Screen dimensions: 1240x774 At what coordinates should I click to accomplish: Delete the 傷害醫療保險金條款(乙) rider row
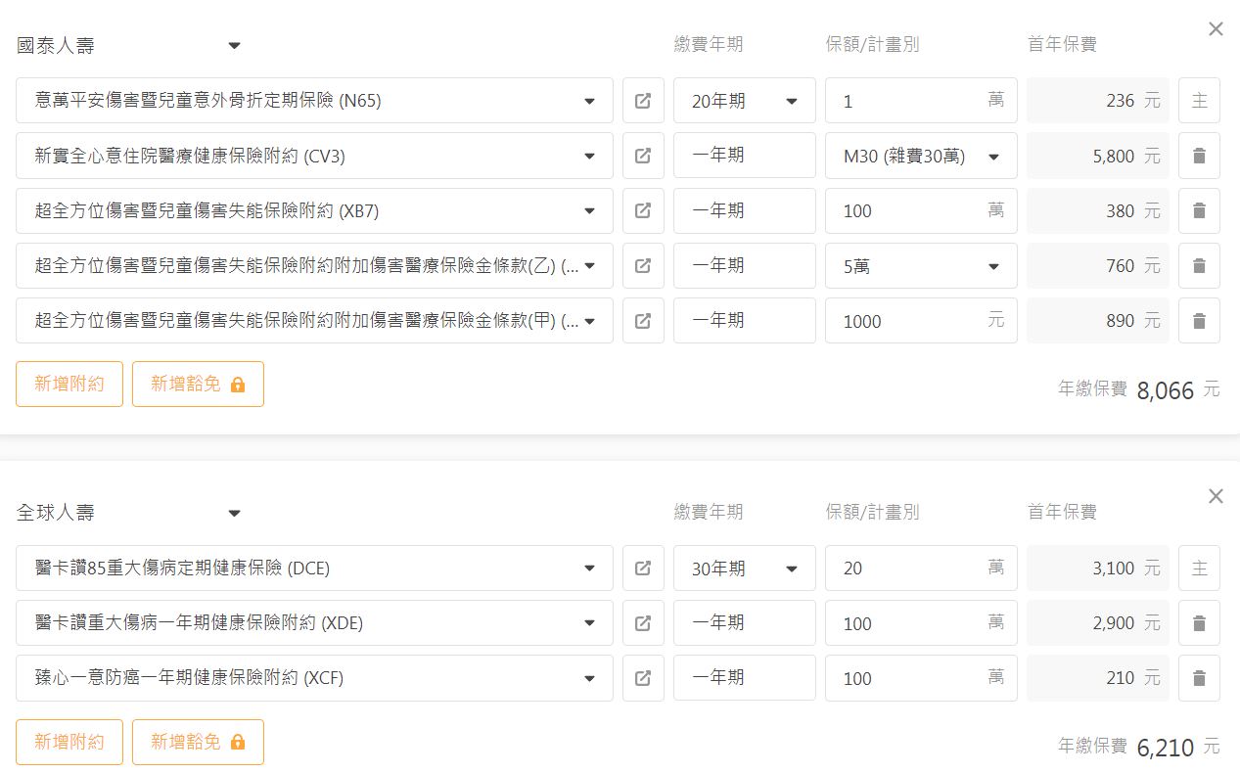click(1199, 265)
